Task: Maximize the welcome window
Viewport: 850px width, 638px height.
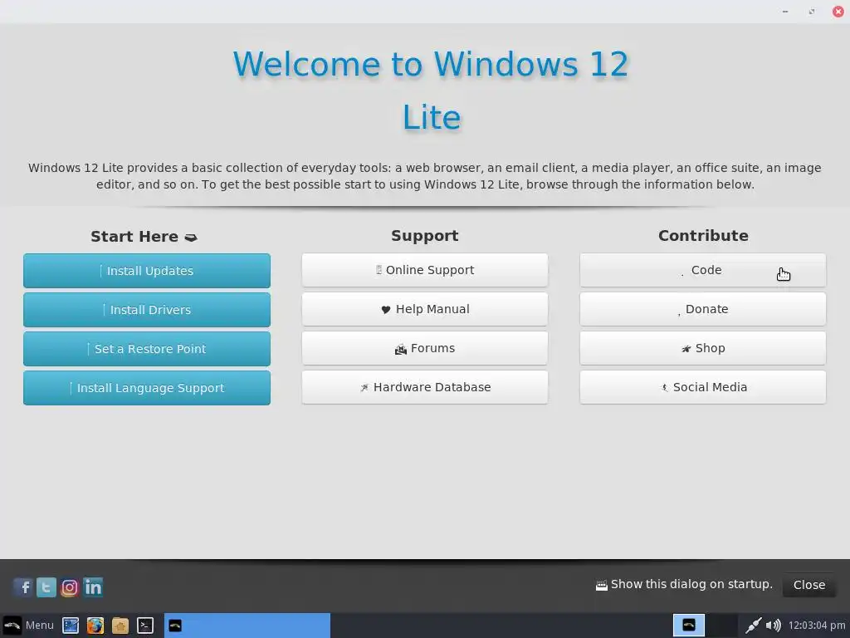Action: [812, 12]
